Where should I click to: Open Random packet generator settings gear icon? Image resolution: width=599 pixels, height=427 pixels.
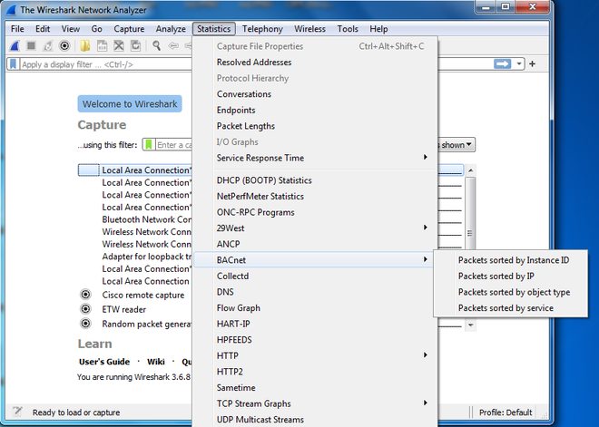(86, 324)
